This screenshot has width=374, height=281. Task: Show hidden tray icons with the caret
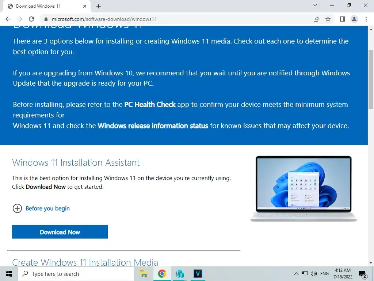[x=296, y=274]
